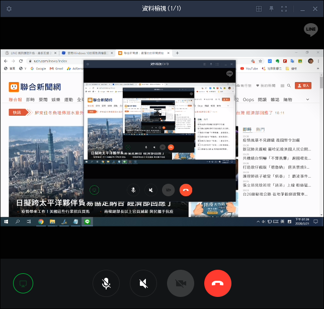Open the Windows Start button in shared taskbar

[6, 221]
